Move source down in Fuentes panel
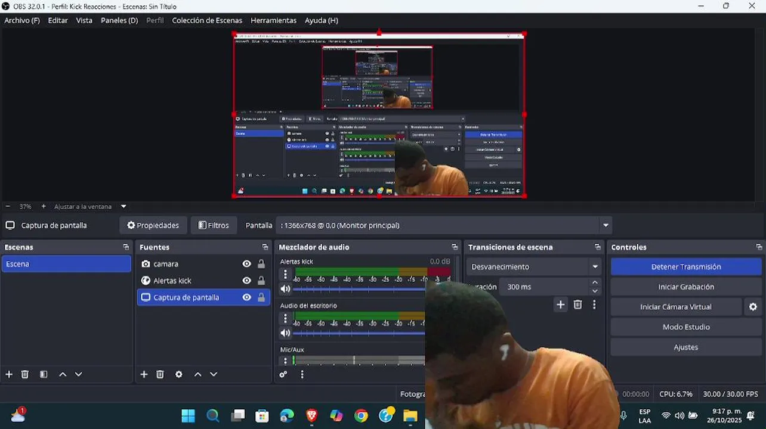 click(x=214, y=374)
